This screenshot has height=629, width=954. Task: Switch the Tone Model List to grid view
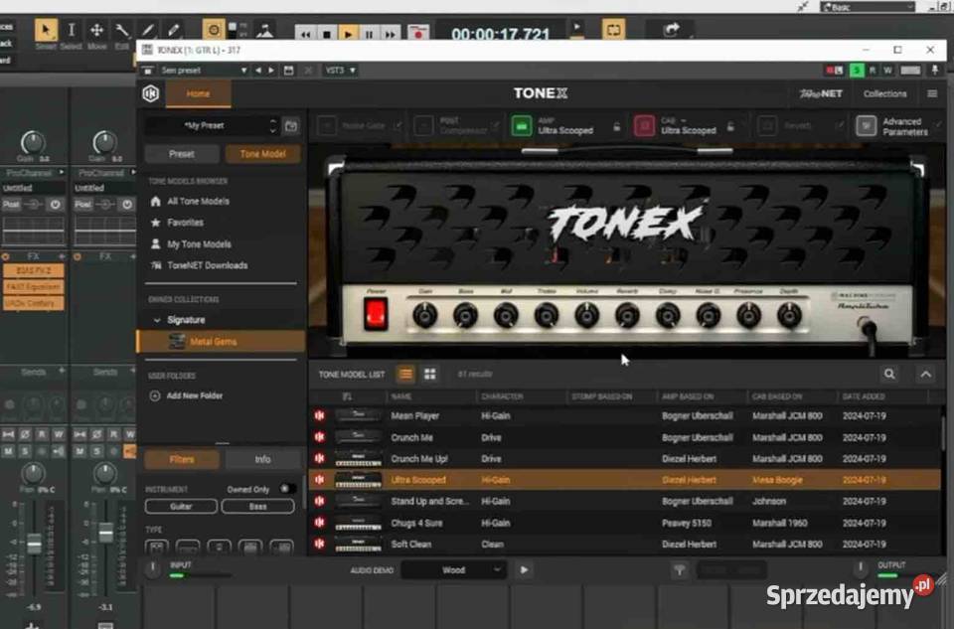429,375
